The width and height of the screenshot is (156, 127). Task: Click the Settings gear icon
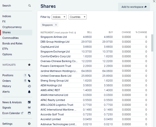[x=29, y=124]
